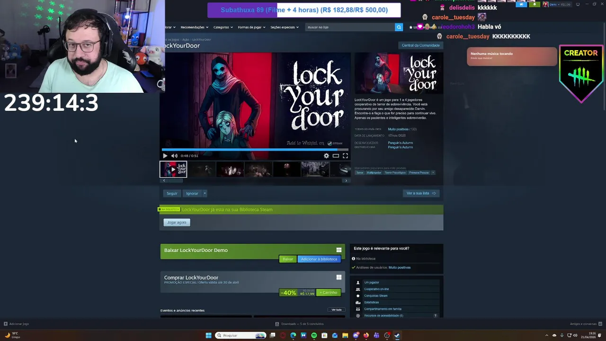Click Adicionar à biblioteca button
This screenshot has width=606, height=341.
[319, 259]
